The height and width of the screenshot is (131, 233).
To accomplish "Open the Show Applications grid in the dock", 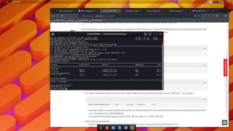I will click(x=101, y=128).
